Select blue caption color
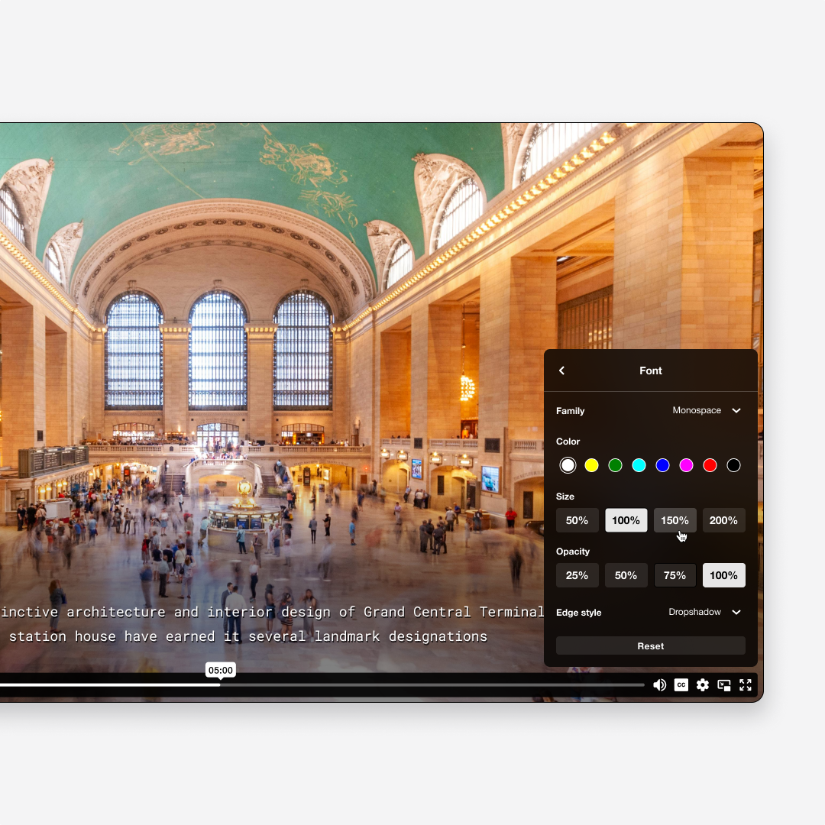This screenshot has height=825, width=825. pyautogui.click(x=662, y=465)
